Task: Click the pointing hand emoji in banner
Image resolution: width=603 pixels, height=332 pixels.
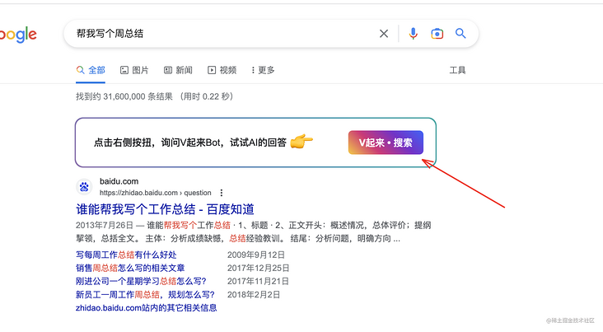Action: click(301, 141)
